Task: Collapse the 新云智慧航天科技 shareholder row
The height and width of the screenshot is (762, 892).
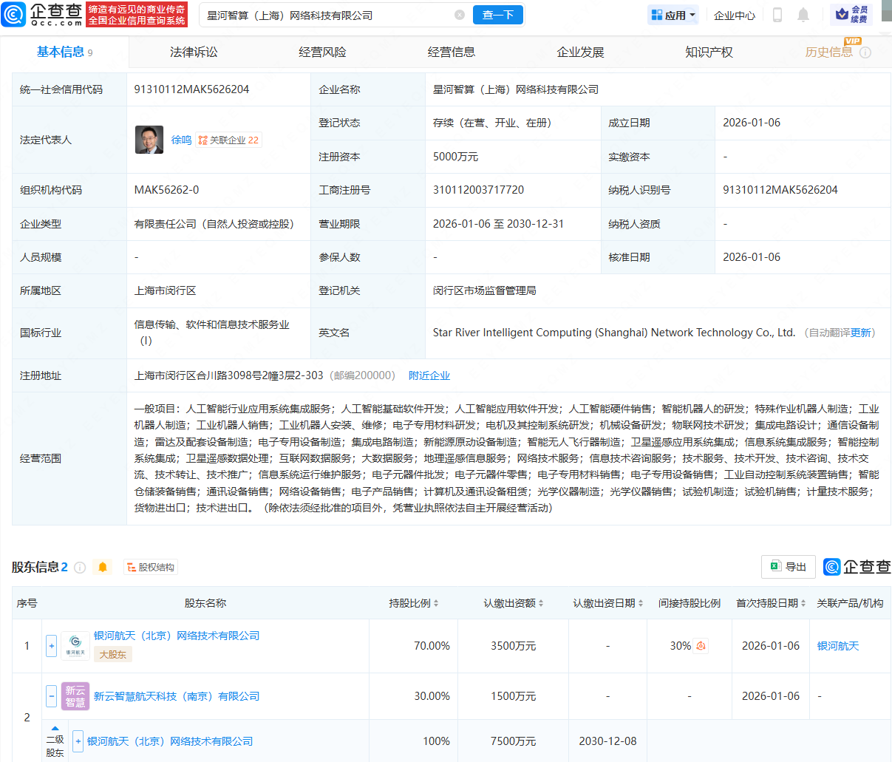Action: pyautogui.click(x=52, y=696)
